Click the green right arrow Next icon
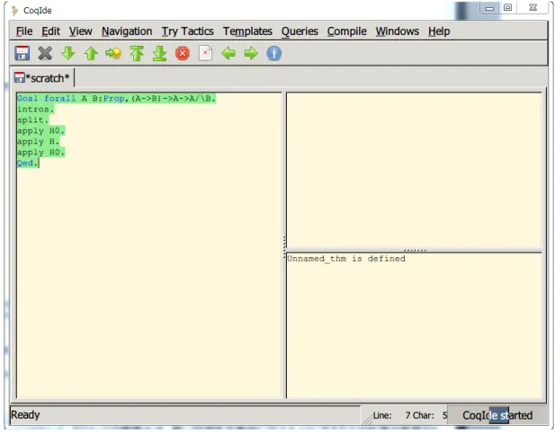This screenshot has height=434, width=555. pyautogui.click(x=251, y=53)
